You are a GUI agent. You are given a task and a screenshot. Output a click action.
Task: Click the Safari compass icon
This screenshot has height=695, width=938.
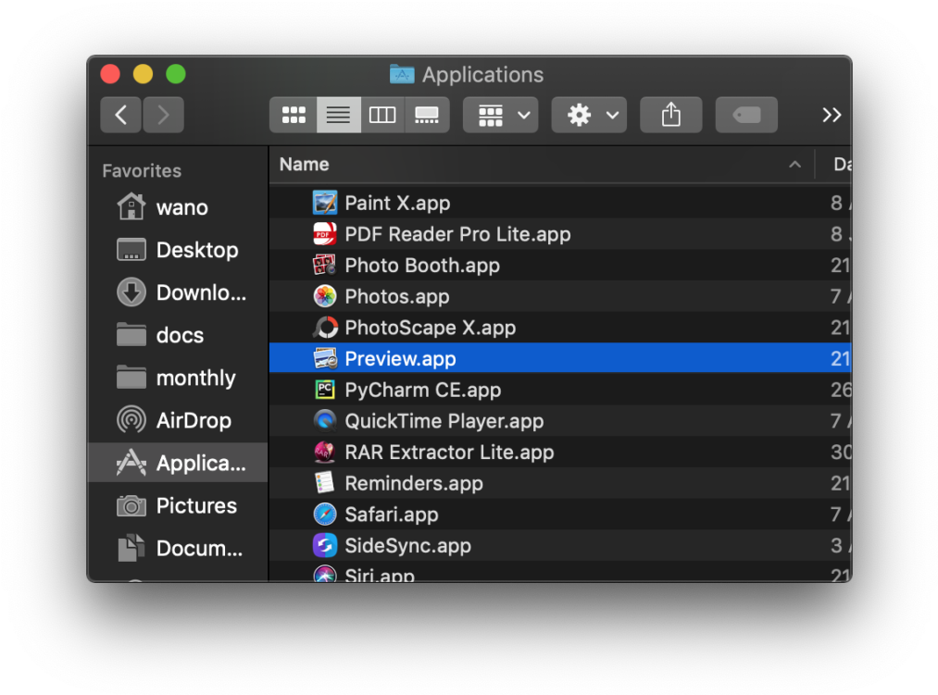pos(325,514)
